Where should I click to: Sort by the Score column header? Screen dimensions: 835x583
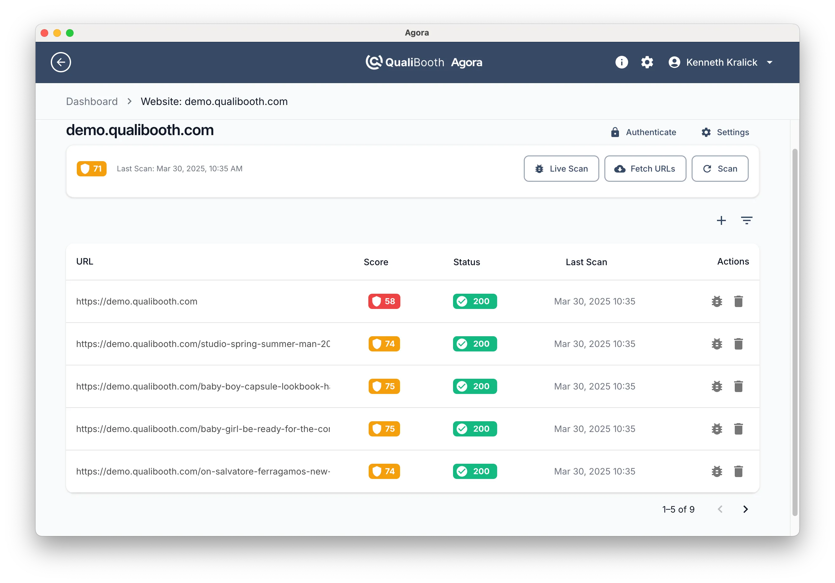(376, 262)
